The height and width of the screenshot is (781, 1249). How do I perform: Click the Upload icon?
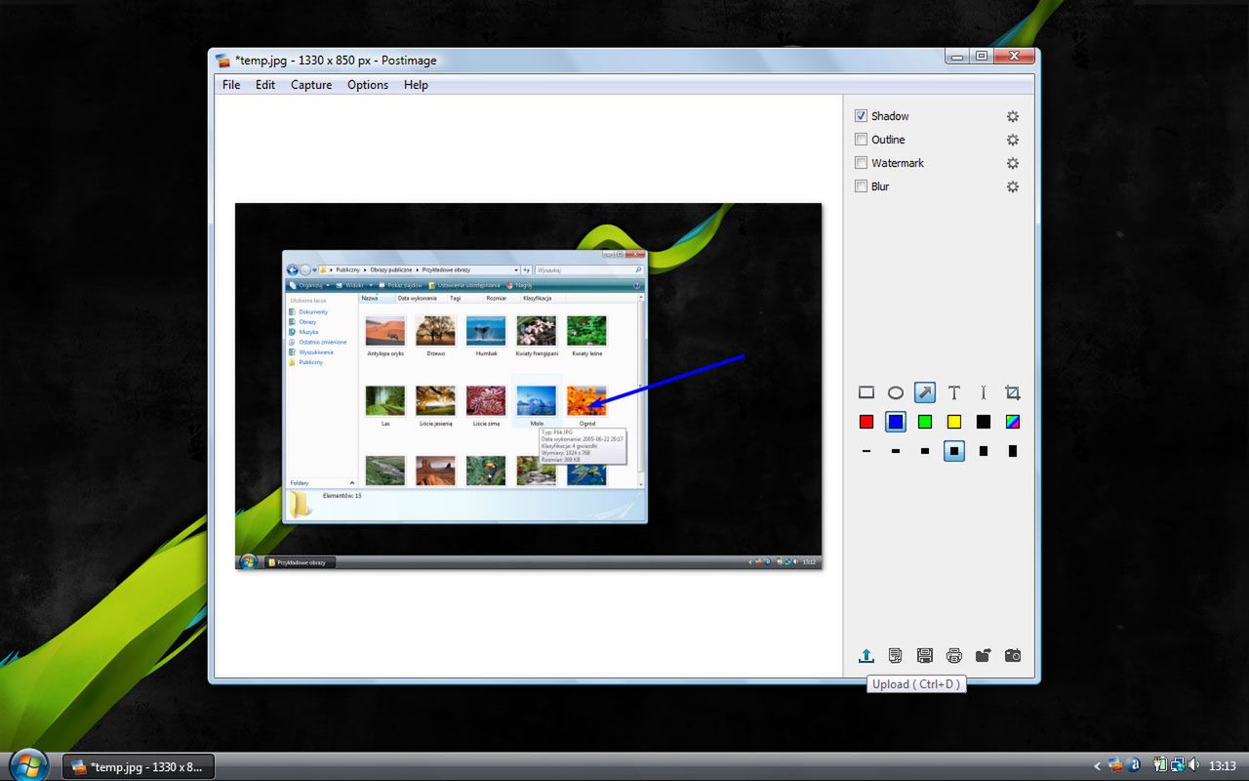866,656
